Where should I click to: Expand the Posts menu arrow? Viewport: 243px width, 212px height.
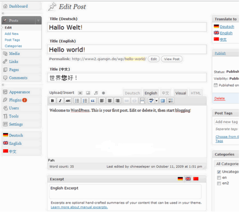point(38,20)
